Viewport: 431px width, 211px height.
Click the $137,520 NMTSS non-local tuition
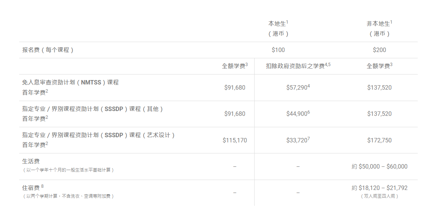(x=379, y=87)
